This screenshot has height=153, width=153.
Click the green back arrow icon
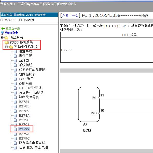click(x=3, y=29)
